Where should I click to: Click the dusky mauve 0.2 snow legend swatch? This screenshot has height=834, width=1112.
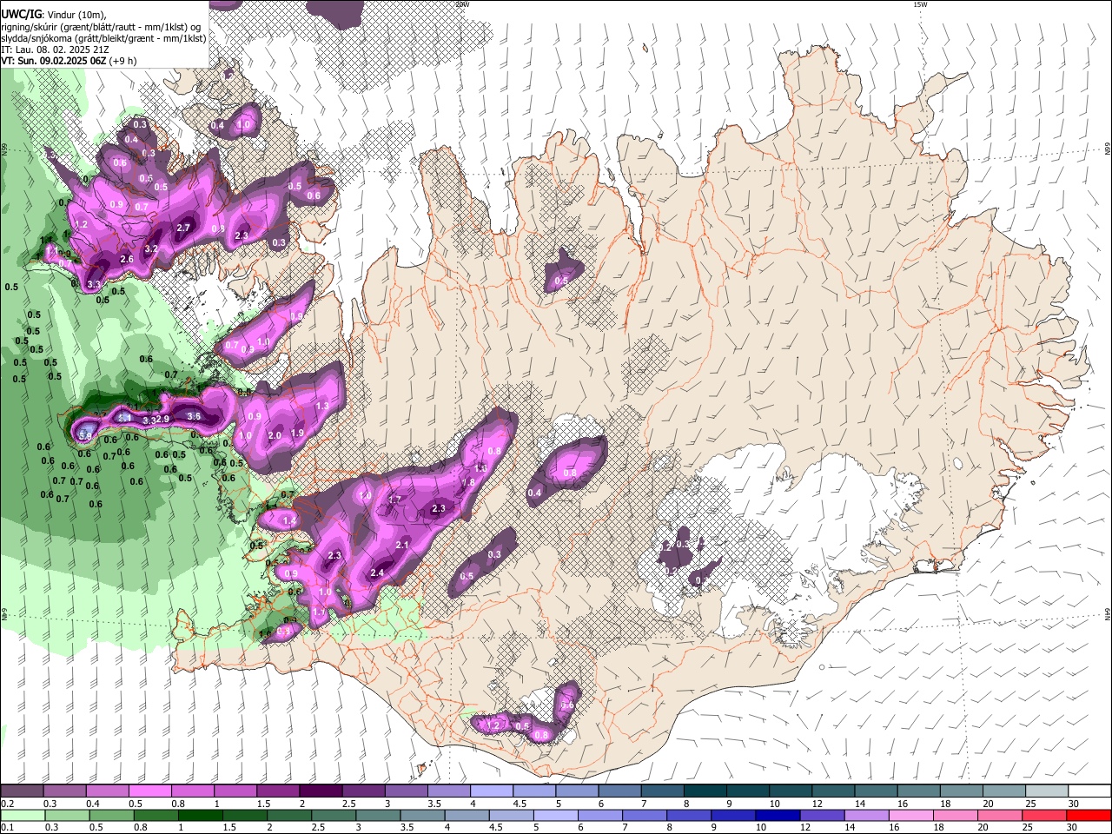(x=22, y=791)
